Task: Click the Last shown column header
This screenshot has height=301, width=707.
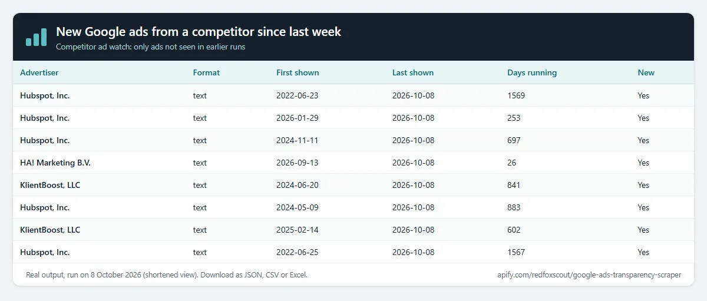Action: pos(413,73)
